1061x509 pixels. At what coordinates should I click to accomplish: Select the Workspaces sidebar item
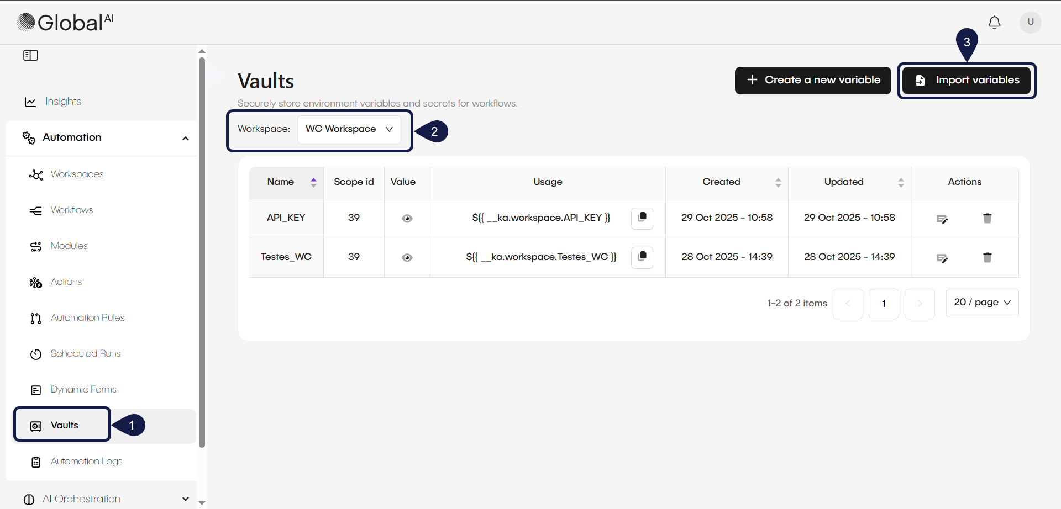click(77, 174)
